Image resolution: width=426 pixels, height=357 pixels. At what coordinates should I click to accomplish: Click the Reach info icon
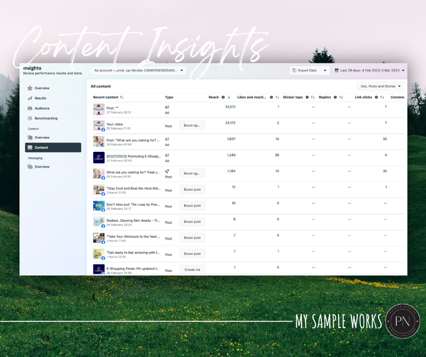click(223, 97)
